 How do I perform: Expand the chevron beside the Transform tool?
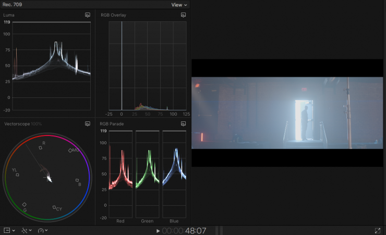[x=14, y=230]
